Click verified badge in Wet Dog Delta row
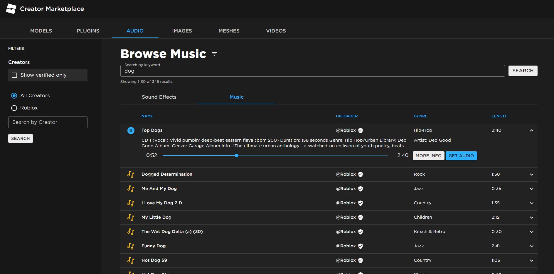 [x=361, y=232]
